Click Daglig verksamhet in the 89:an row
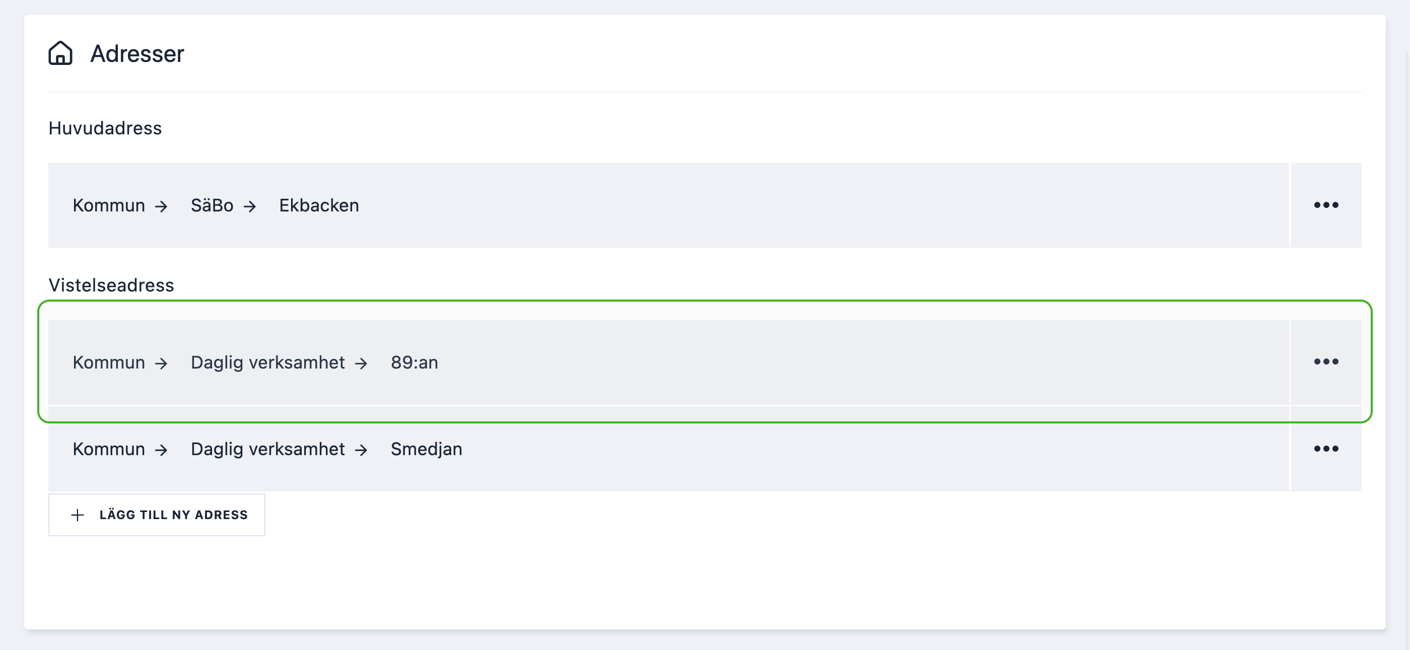 pos(268,362)
